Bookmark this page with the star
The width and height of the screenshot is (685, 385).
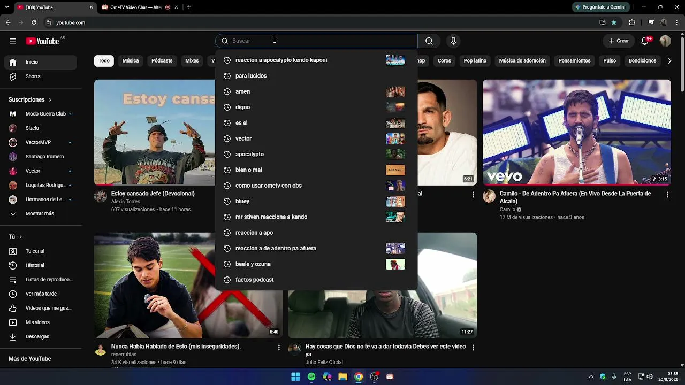pyautogui.click(x=614, y=22)
